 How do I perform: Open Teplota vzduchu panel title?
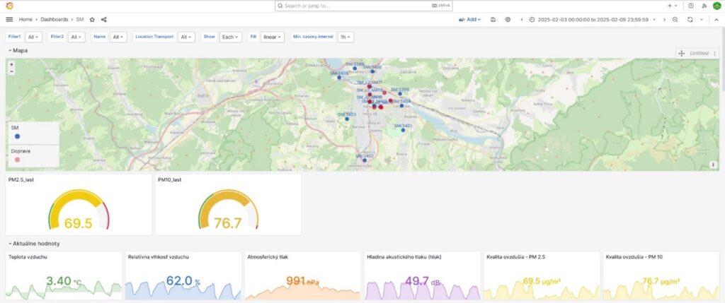[x=28, y=257]
